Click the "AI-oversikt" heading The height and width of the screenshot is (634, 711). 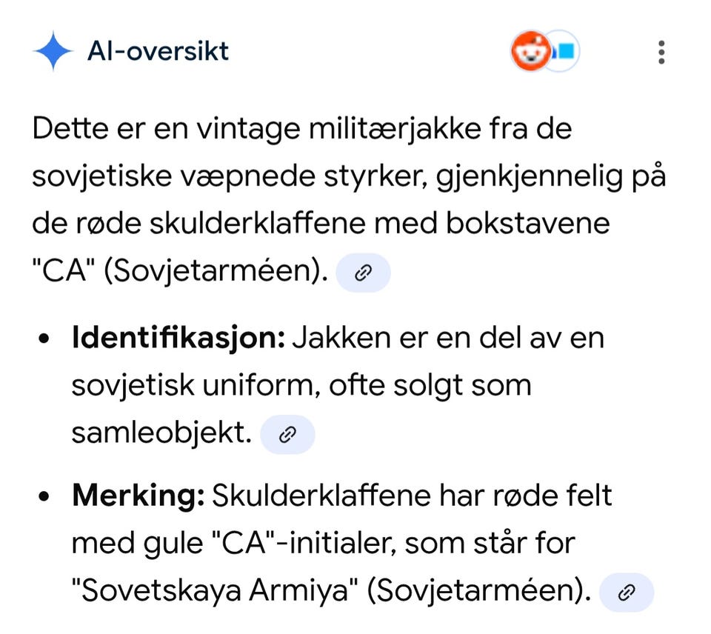pos(158,51)
